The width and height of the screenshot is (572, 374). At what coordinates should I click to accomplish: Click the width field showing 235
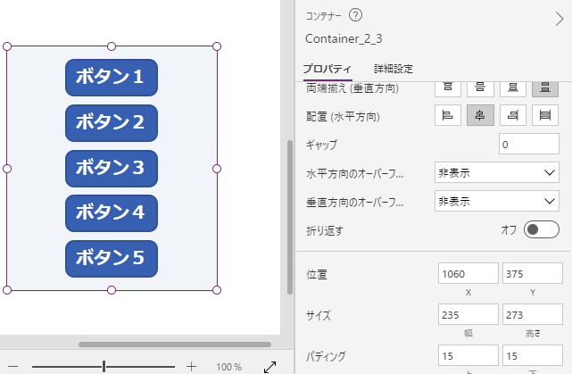click(468, 314)
